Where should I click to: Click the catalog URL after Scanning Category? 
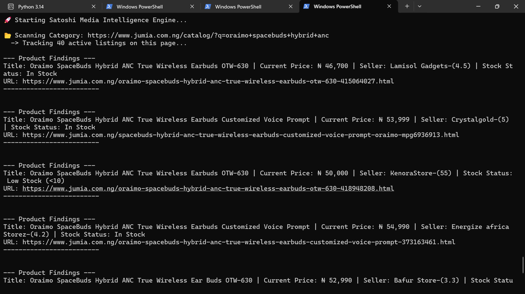coord(208,35)
